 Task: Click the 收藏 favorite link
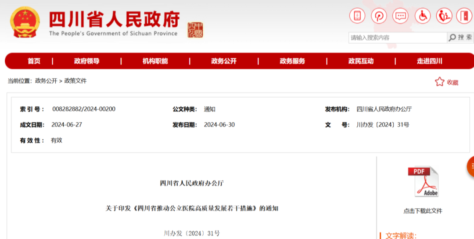coord(452,82)
